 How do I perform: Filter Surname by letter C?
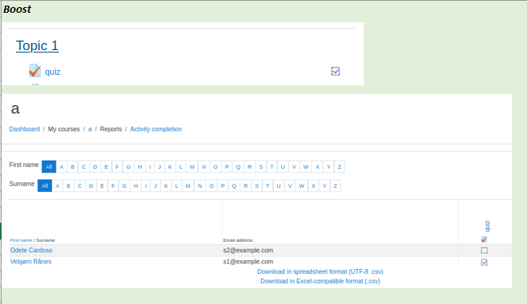[80, 185]
